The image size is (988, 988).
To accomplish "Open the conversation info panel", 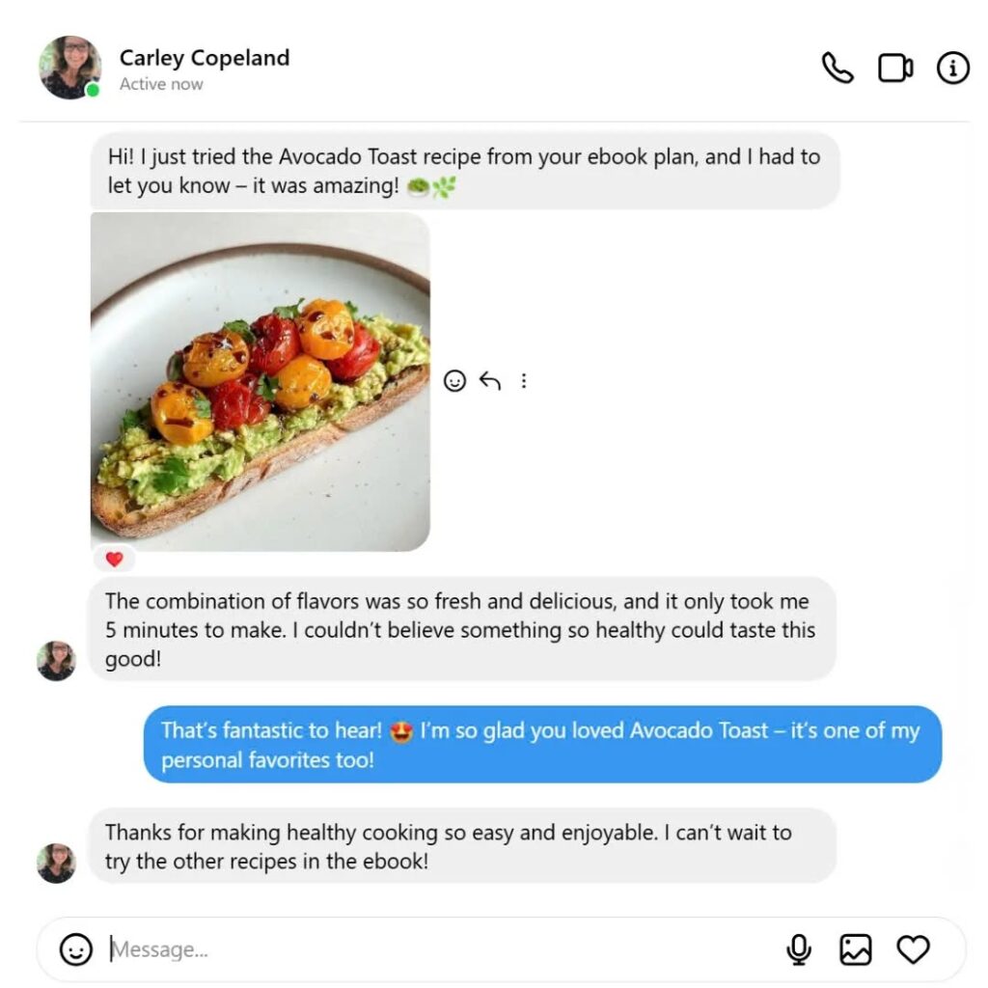I will (952, 68).
